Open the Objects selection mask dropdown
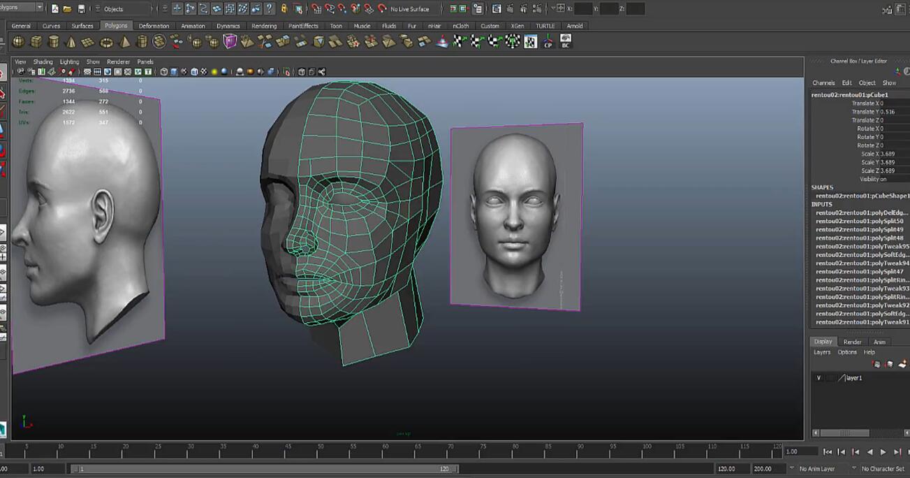The image size is (910, 478). point(122,9)
